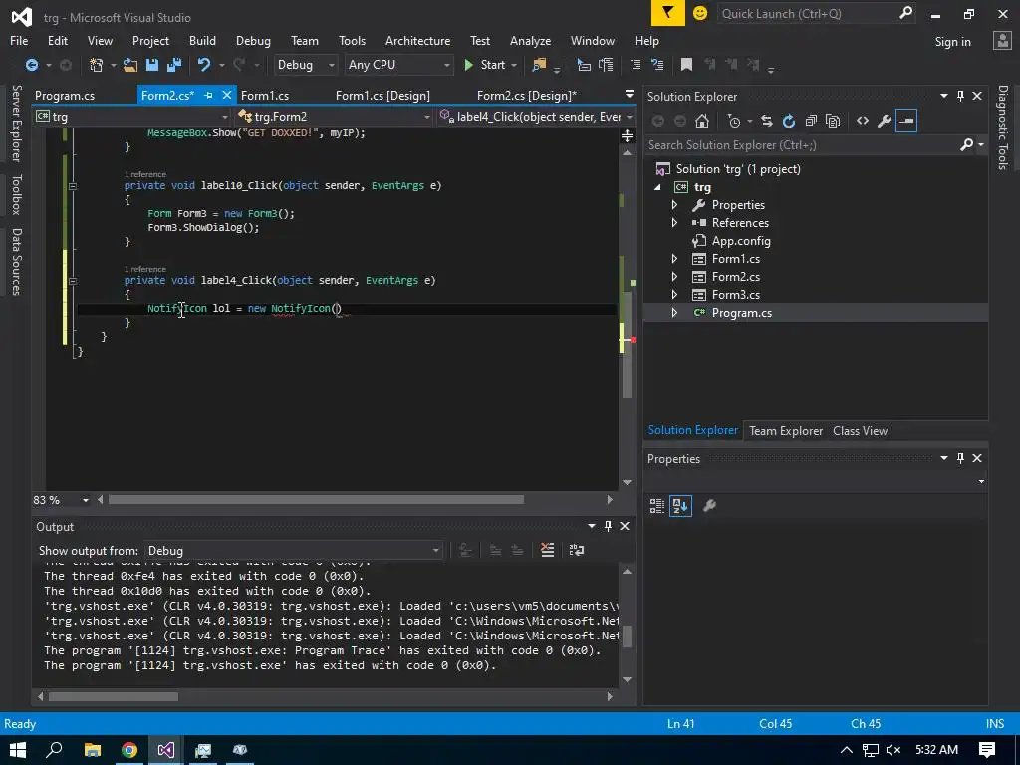Open the Build menu
This screenshot has width=1020, height=765.
coord(202,40)
